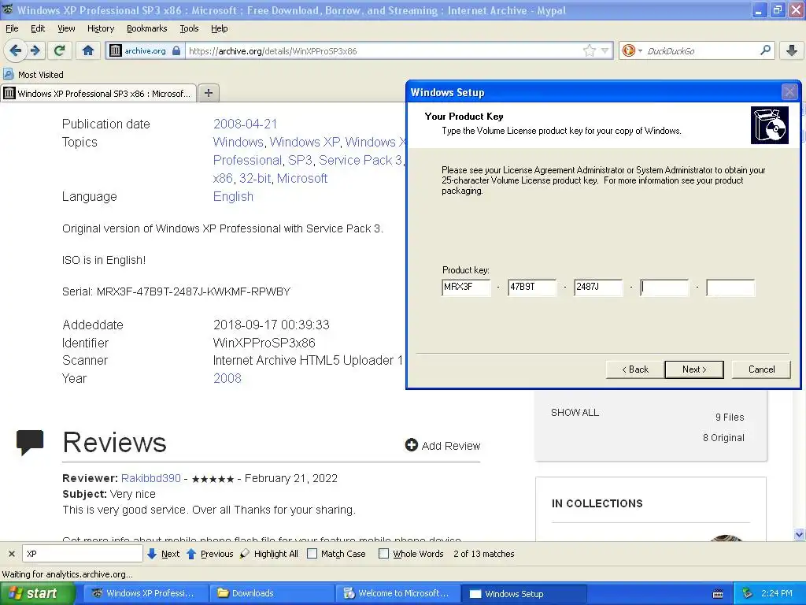Click the Windows Setup software box icon
Screen dimensions: 806x605
[770, 125]
